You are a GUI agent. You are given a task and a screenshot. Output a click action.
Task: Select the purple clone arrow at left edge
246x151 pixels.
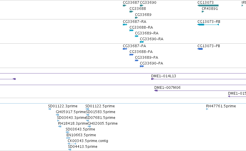pyautogui.click(x=14, y=79)
